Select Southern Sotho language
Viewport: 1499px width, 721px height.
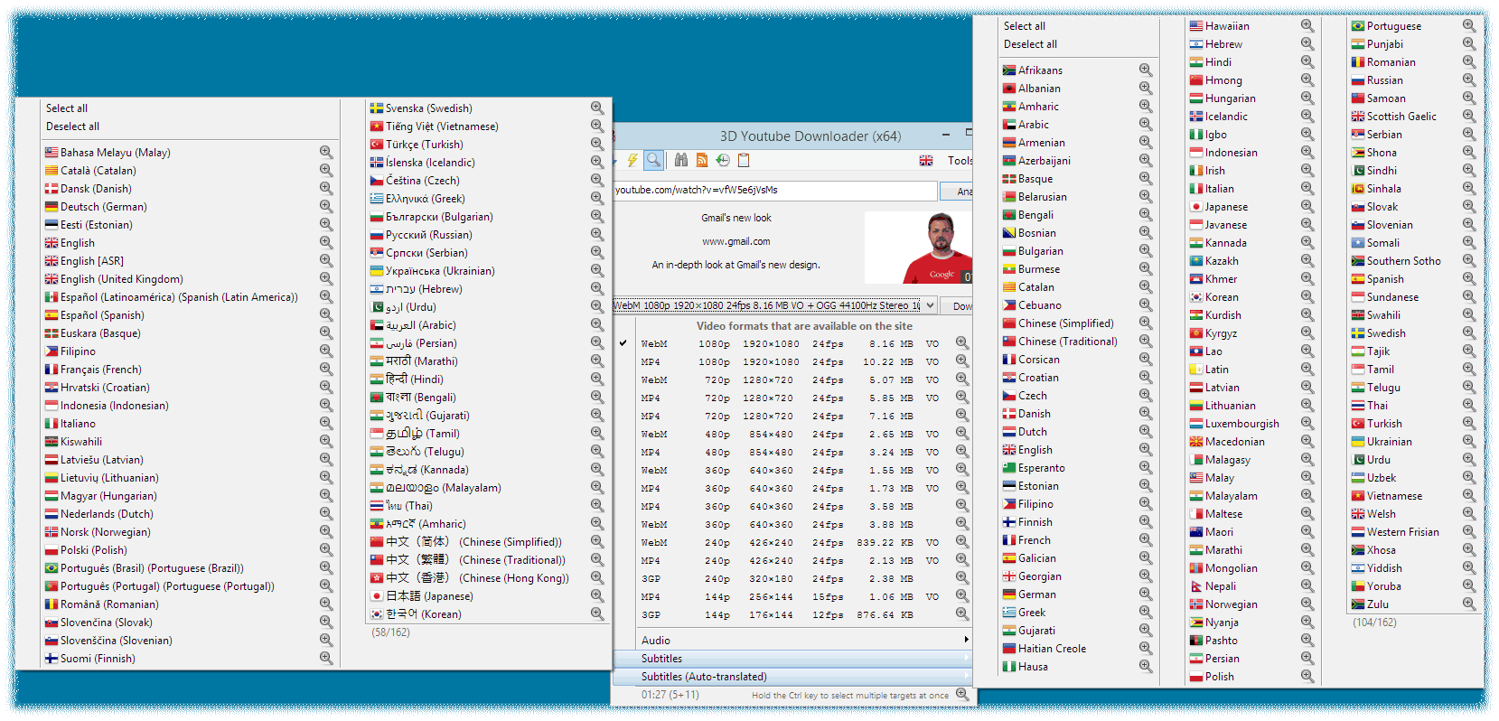pyautogui.click(x=1414, y=261)
